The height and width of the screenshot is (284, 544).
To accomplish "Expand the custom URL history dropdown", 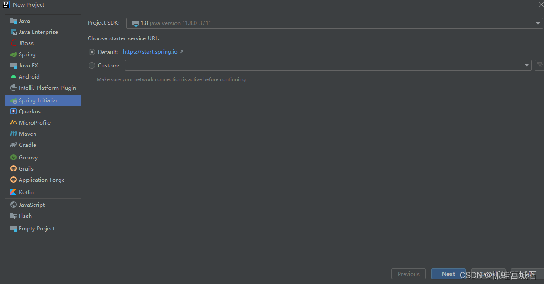I will point(527,65).
